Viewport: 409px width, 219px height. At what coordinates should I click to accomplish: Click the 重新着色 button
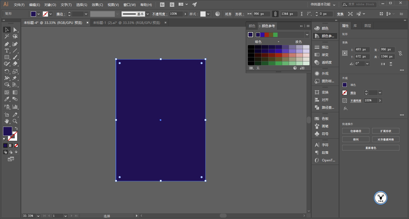(371, 148)
